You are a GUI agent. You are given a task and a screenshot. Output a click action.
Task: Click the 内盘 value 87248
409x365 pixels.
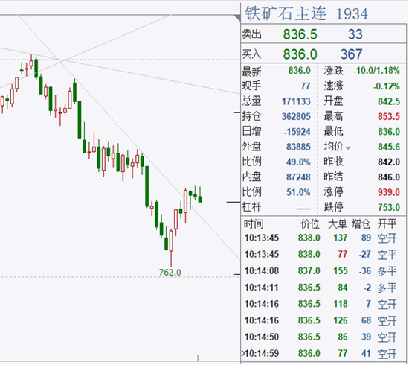(298, 177)
